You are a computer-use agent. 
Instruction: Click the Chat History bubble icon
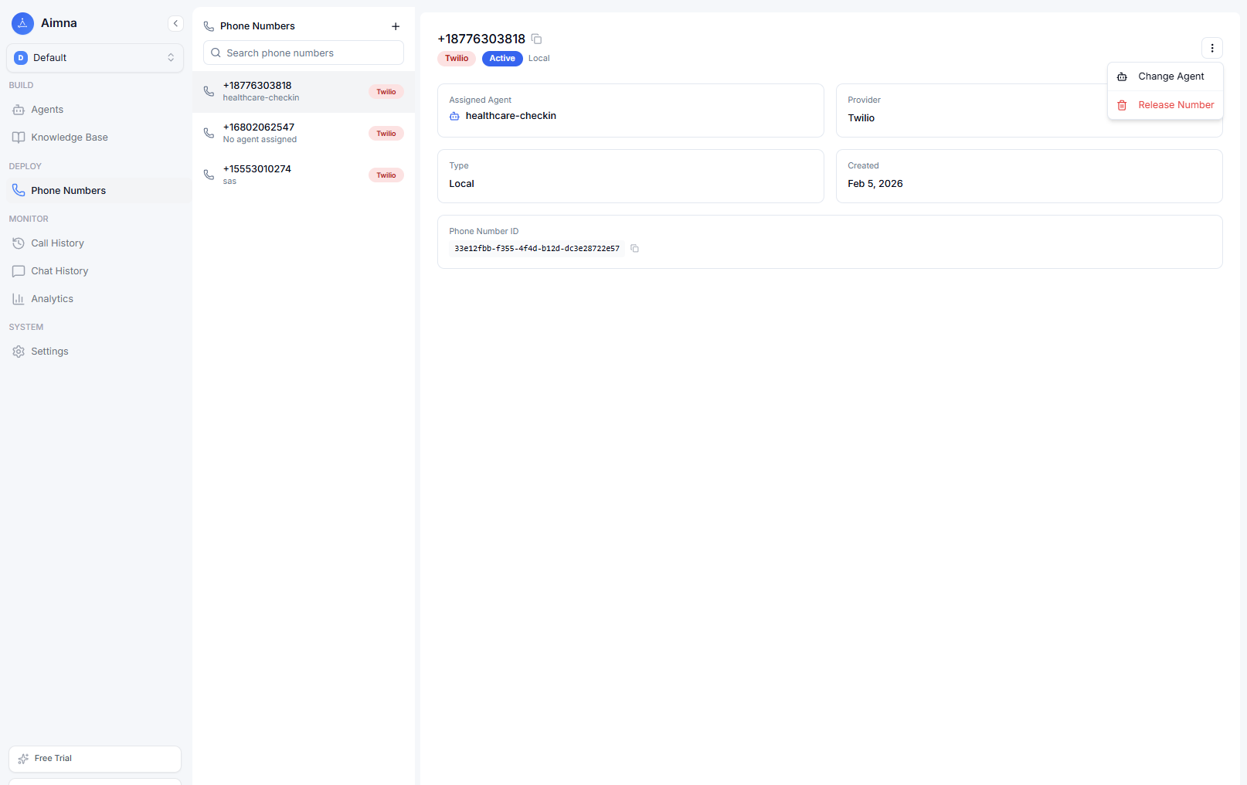click(x=19, y=271)
